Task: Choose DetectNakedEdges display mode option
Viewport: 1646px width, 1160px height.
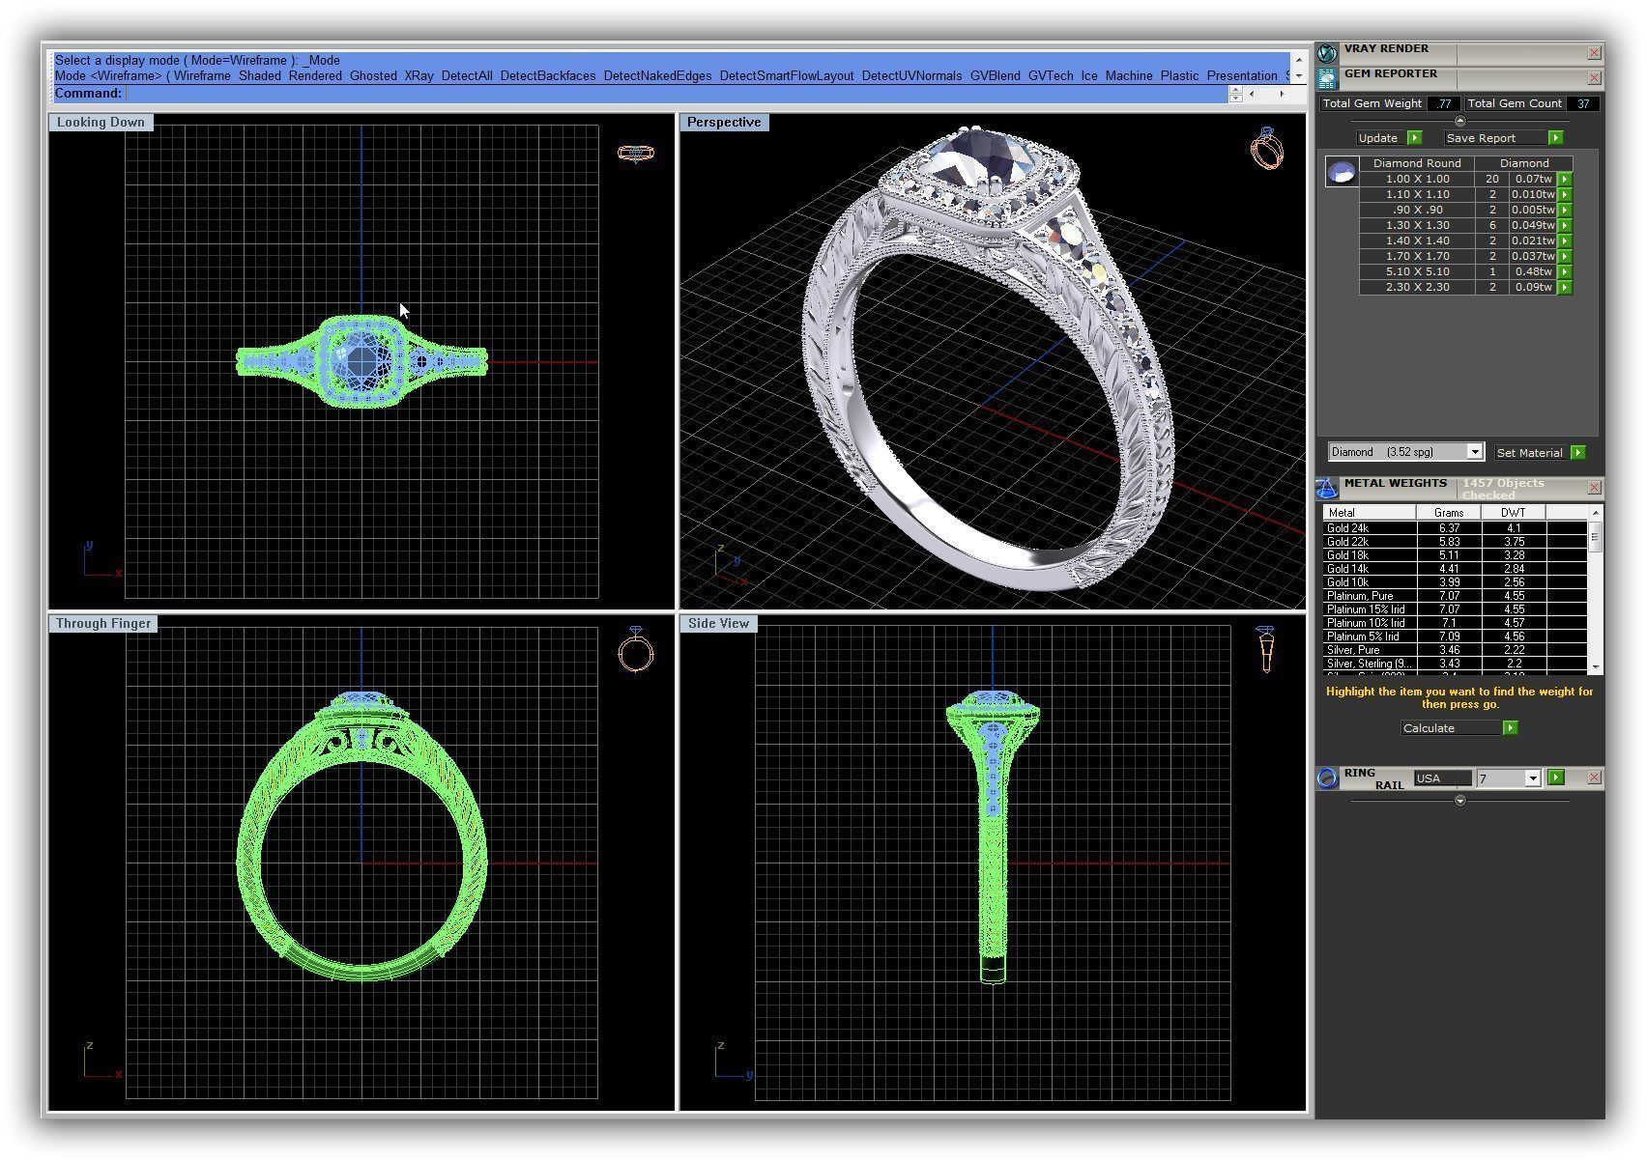Action: pos(657,75)
